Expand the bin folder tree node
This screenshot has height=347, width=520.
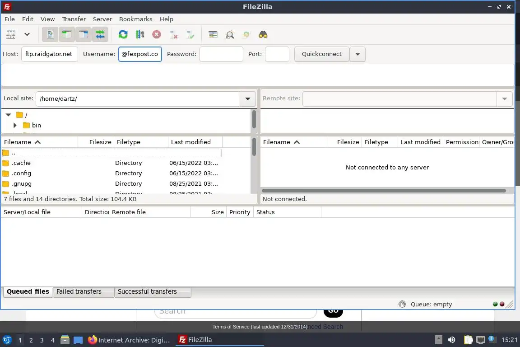(x=15, y=125)
